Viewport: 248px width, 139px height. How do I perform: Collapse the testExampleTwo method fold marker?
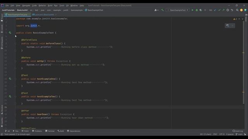coord(15,97)
